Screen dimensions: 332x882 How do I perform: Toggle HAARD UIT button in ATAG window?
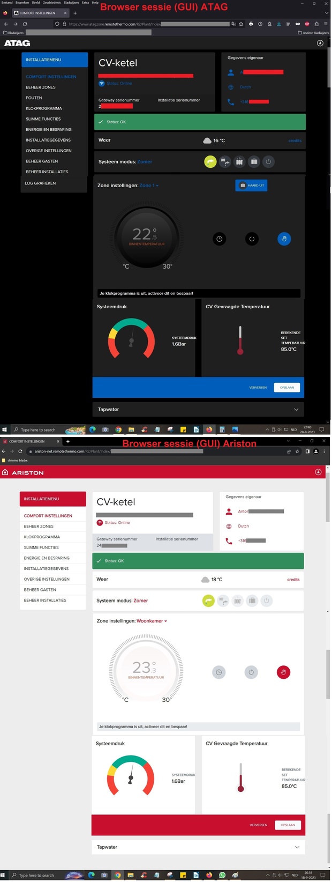pos(251,186)
